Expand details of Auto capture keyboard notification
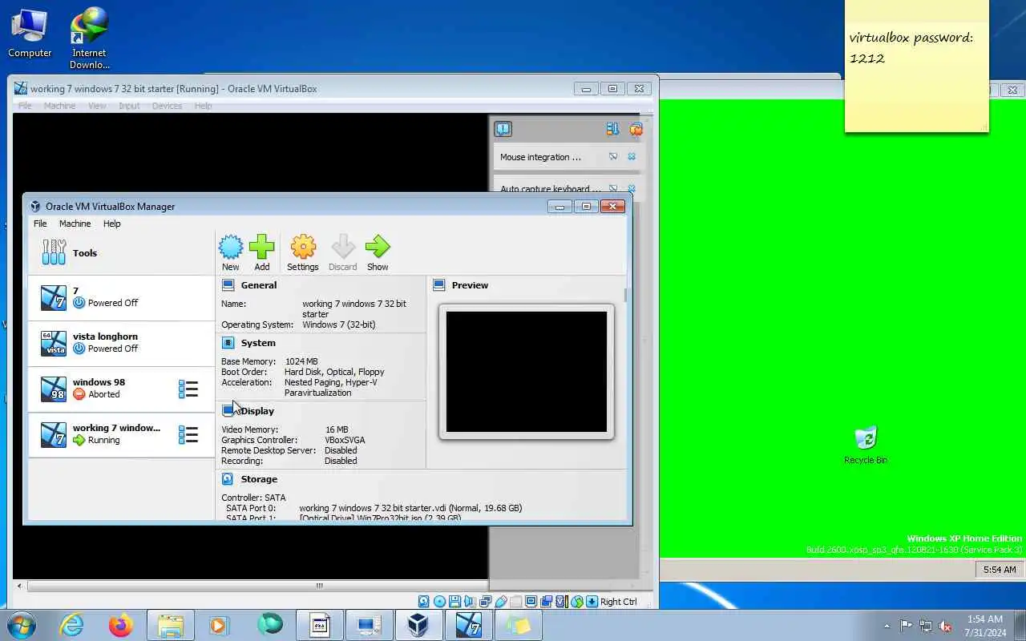Viewport: 1026px width, 641px height. [x=613, y=189]
